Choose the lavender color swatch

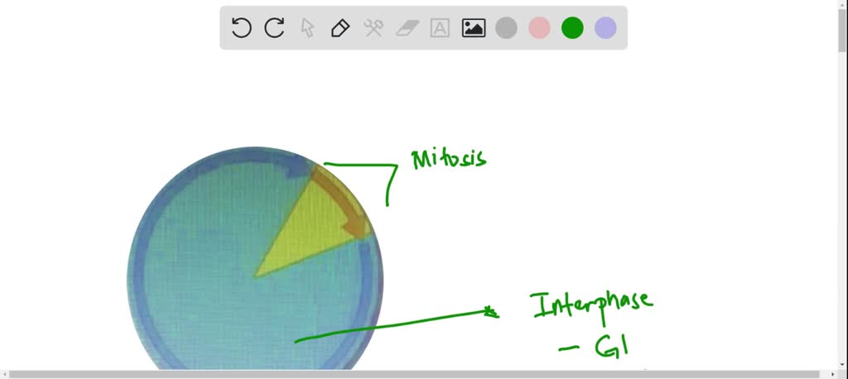click(605, 27)
